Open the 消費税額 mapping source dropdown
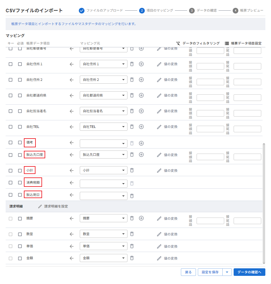This screenshot has width=271, height=284. click(123, 183)
